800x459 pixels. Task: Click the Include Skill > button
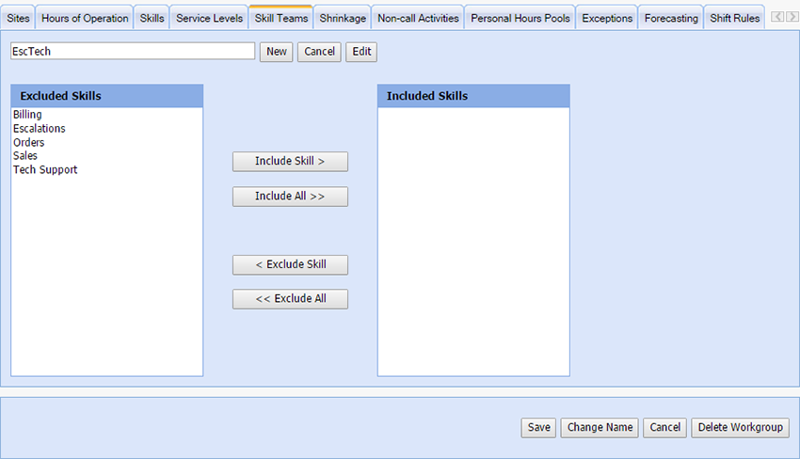coord(290,162)
